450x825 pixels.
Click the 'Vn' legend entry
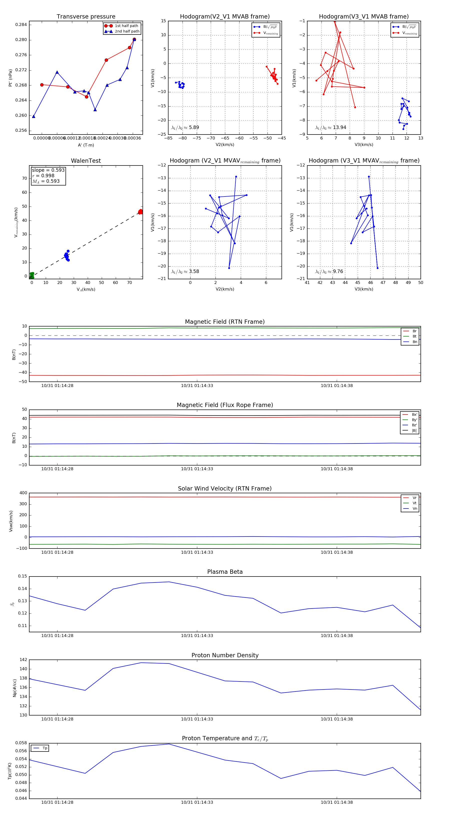pyautogui.click(x=410, y=509)
